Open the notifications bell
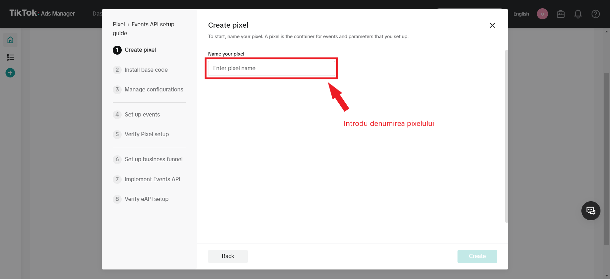Viewport: 610px width, 279px height. tap(578, 14)
